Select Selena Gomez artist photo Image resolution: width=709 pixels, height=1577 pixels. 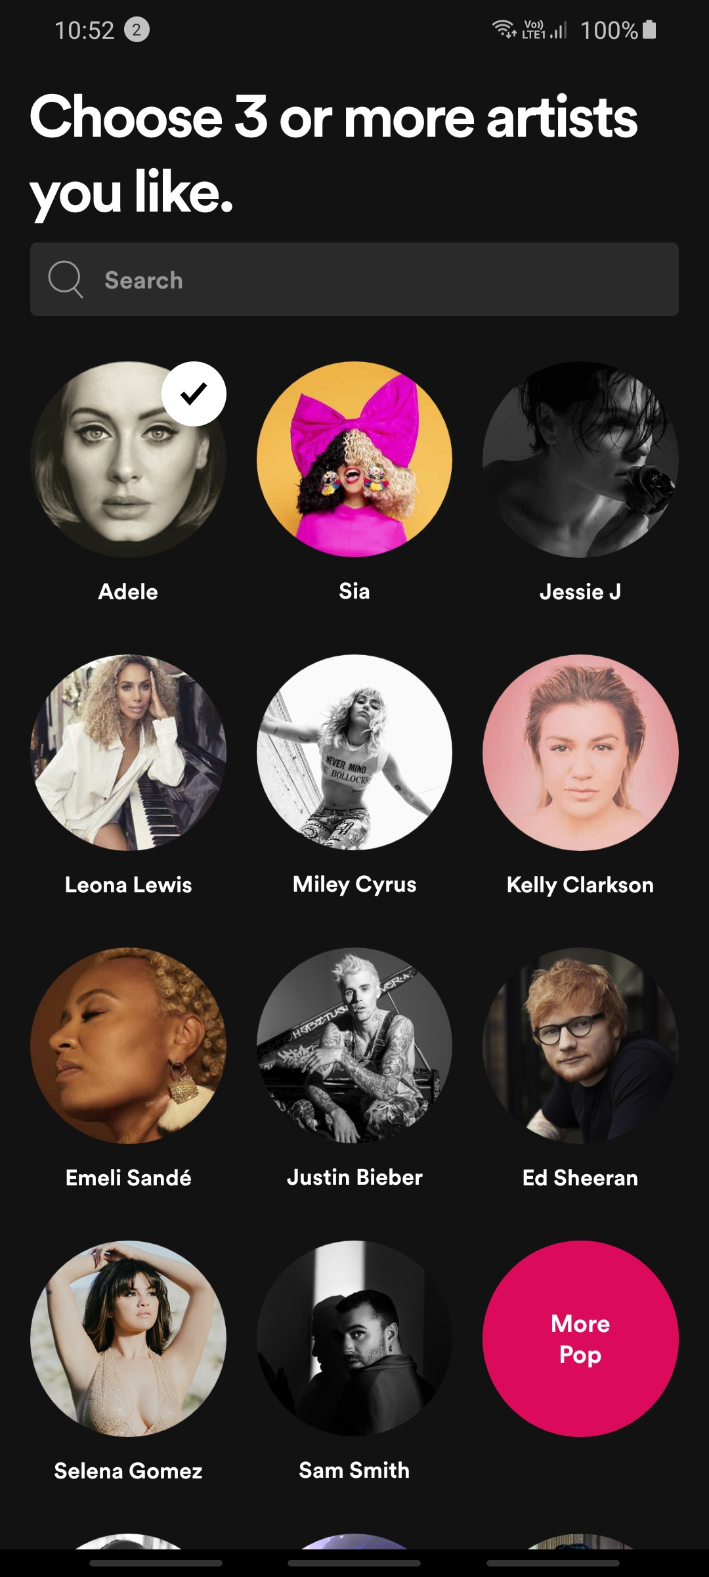(x=128, y=1338)
